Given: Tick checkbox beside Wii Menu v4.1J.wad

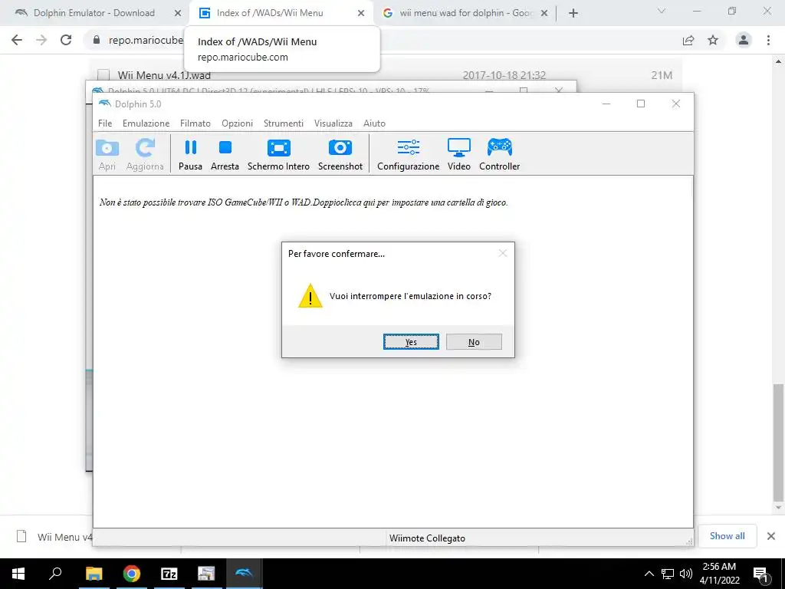Looking at the screenshot, I should (103, 75).
